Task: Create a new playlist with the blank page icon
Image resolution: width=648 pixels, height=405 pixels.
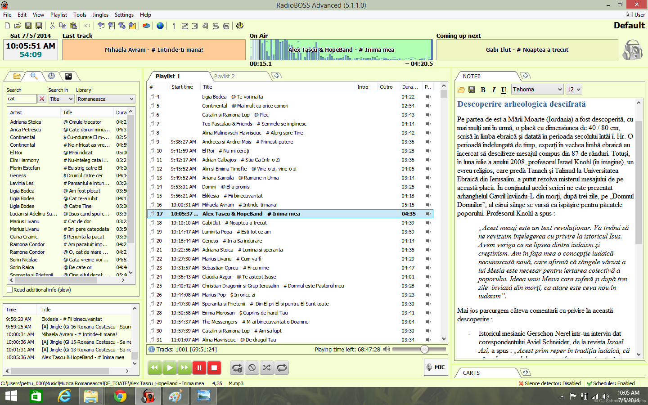Action: tap(8, 26)
